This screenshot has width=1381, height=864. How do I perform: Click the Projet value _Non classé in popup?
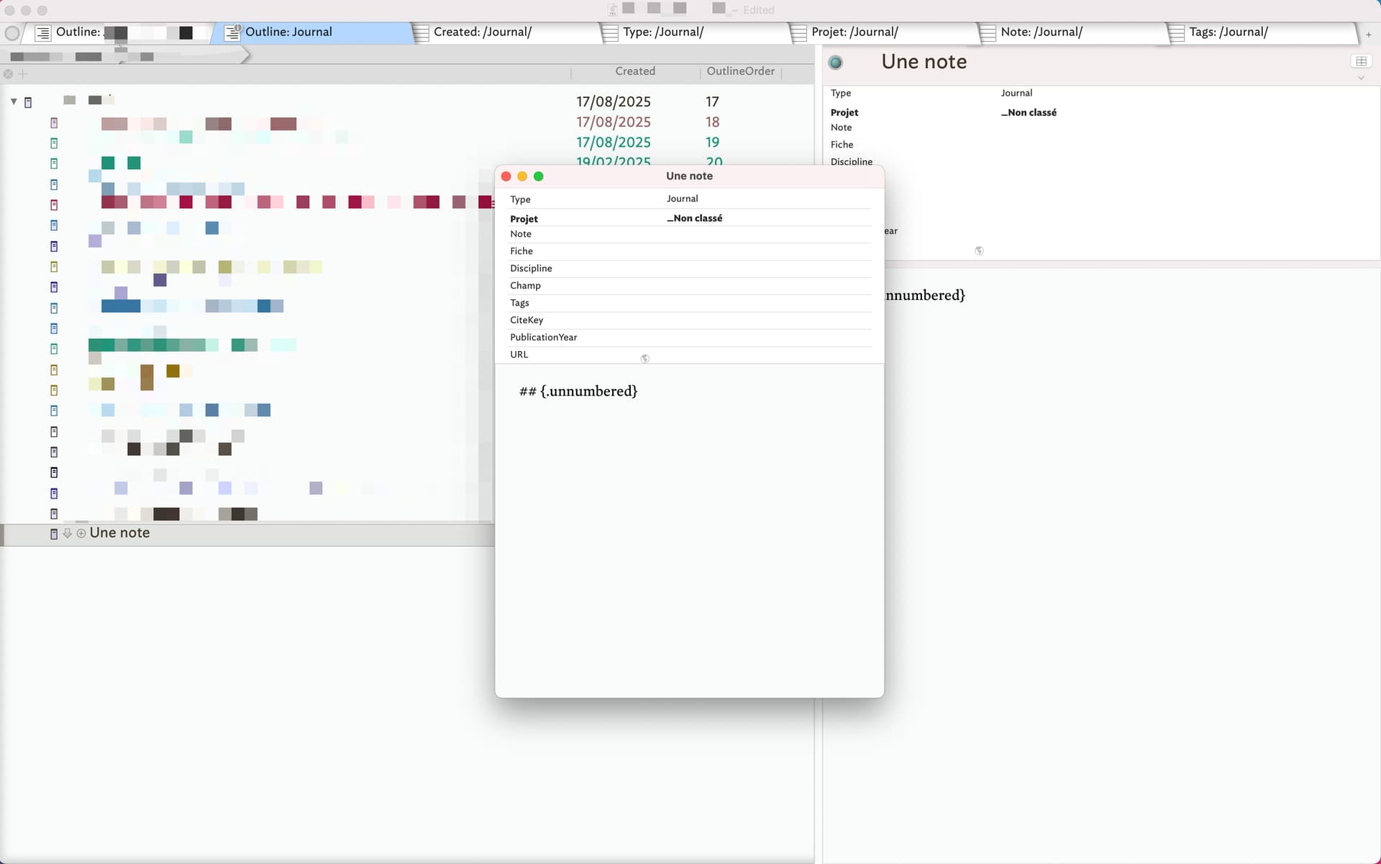point(694,218)
